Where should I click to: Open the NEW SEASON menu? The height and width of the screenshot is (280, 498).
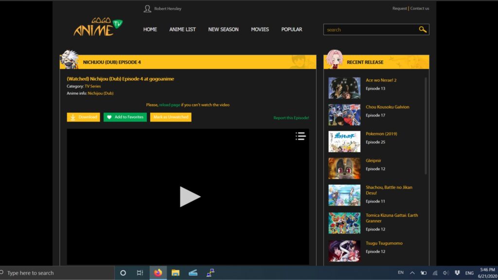click(x=223, y=29)
